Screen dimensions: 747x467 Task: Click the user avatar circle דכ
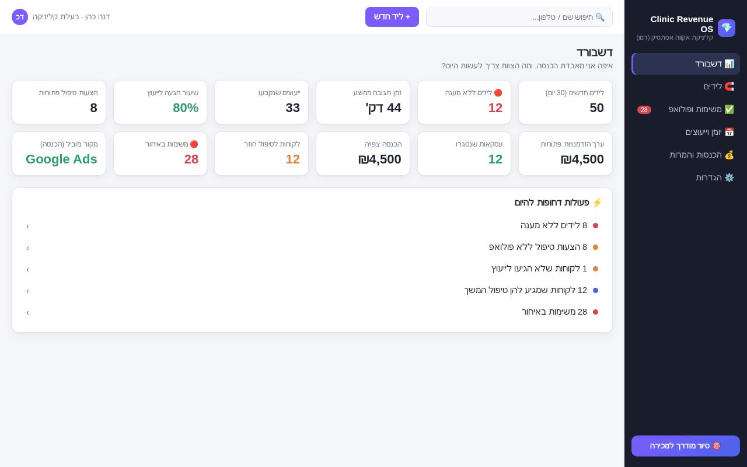pos(20,17)
